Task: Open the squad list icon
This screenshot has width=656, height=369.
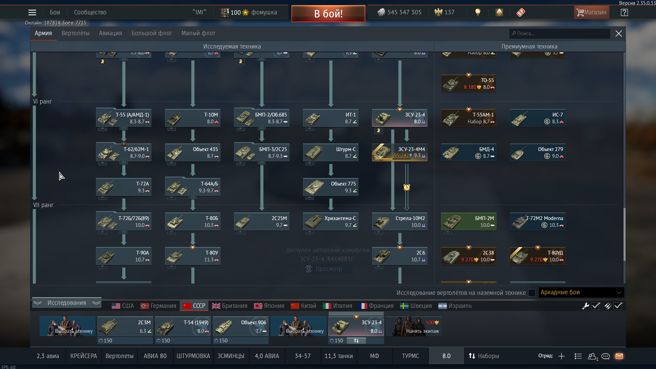Action: [x=578, y=356]
